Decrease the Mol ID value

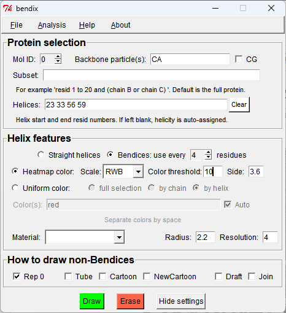click(x=58, y=61)
